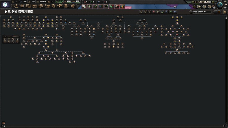The width and height of the screenshot is (228, 128).
Task: Toggle the blue star focus filter
Action: pyautogui.click(x=175, y=12)
